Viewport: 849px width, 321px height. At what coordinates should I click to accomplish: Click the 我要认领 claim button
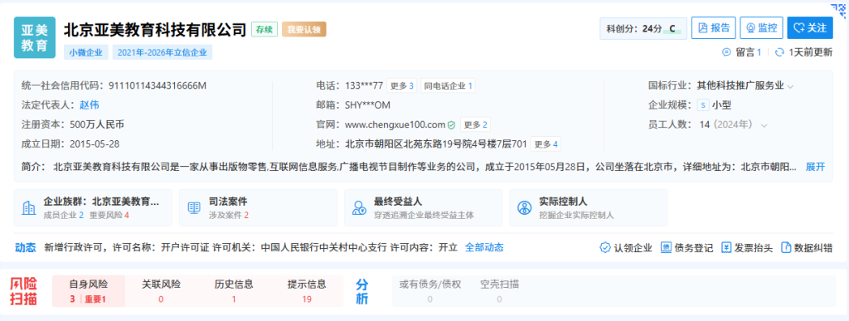303,29
